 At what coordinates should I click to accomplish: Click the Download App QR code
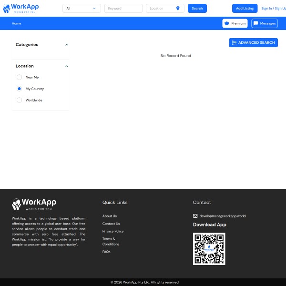(x=209, y=249)
